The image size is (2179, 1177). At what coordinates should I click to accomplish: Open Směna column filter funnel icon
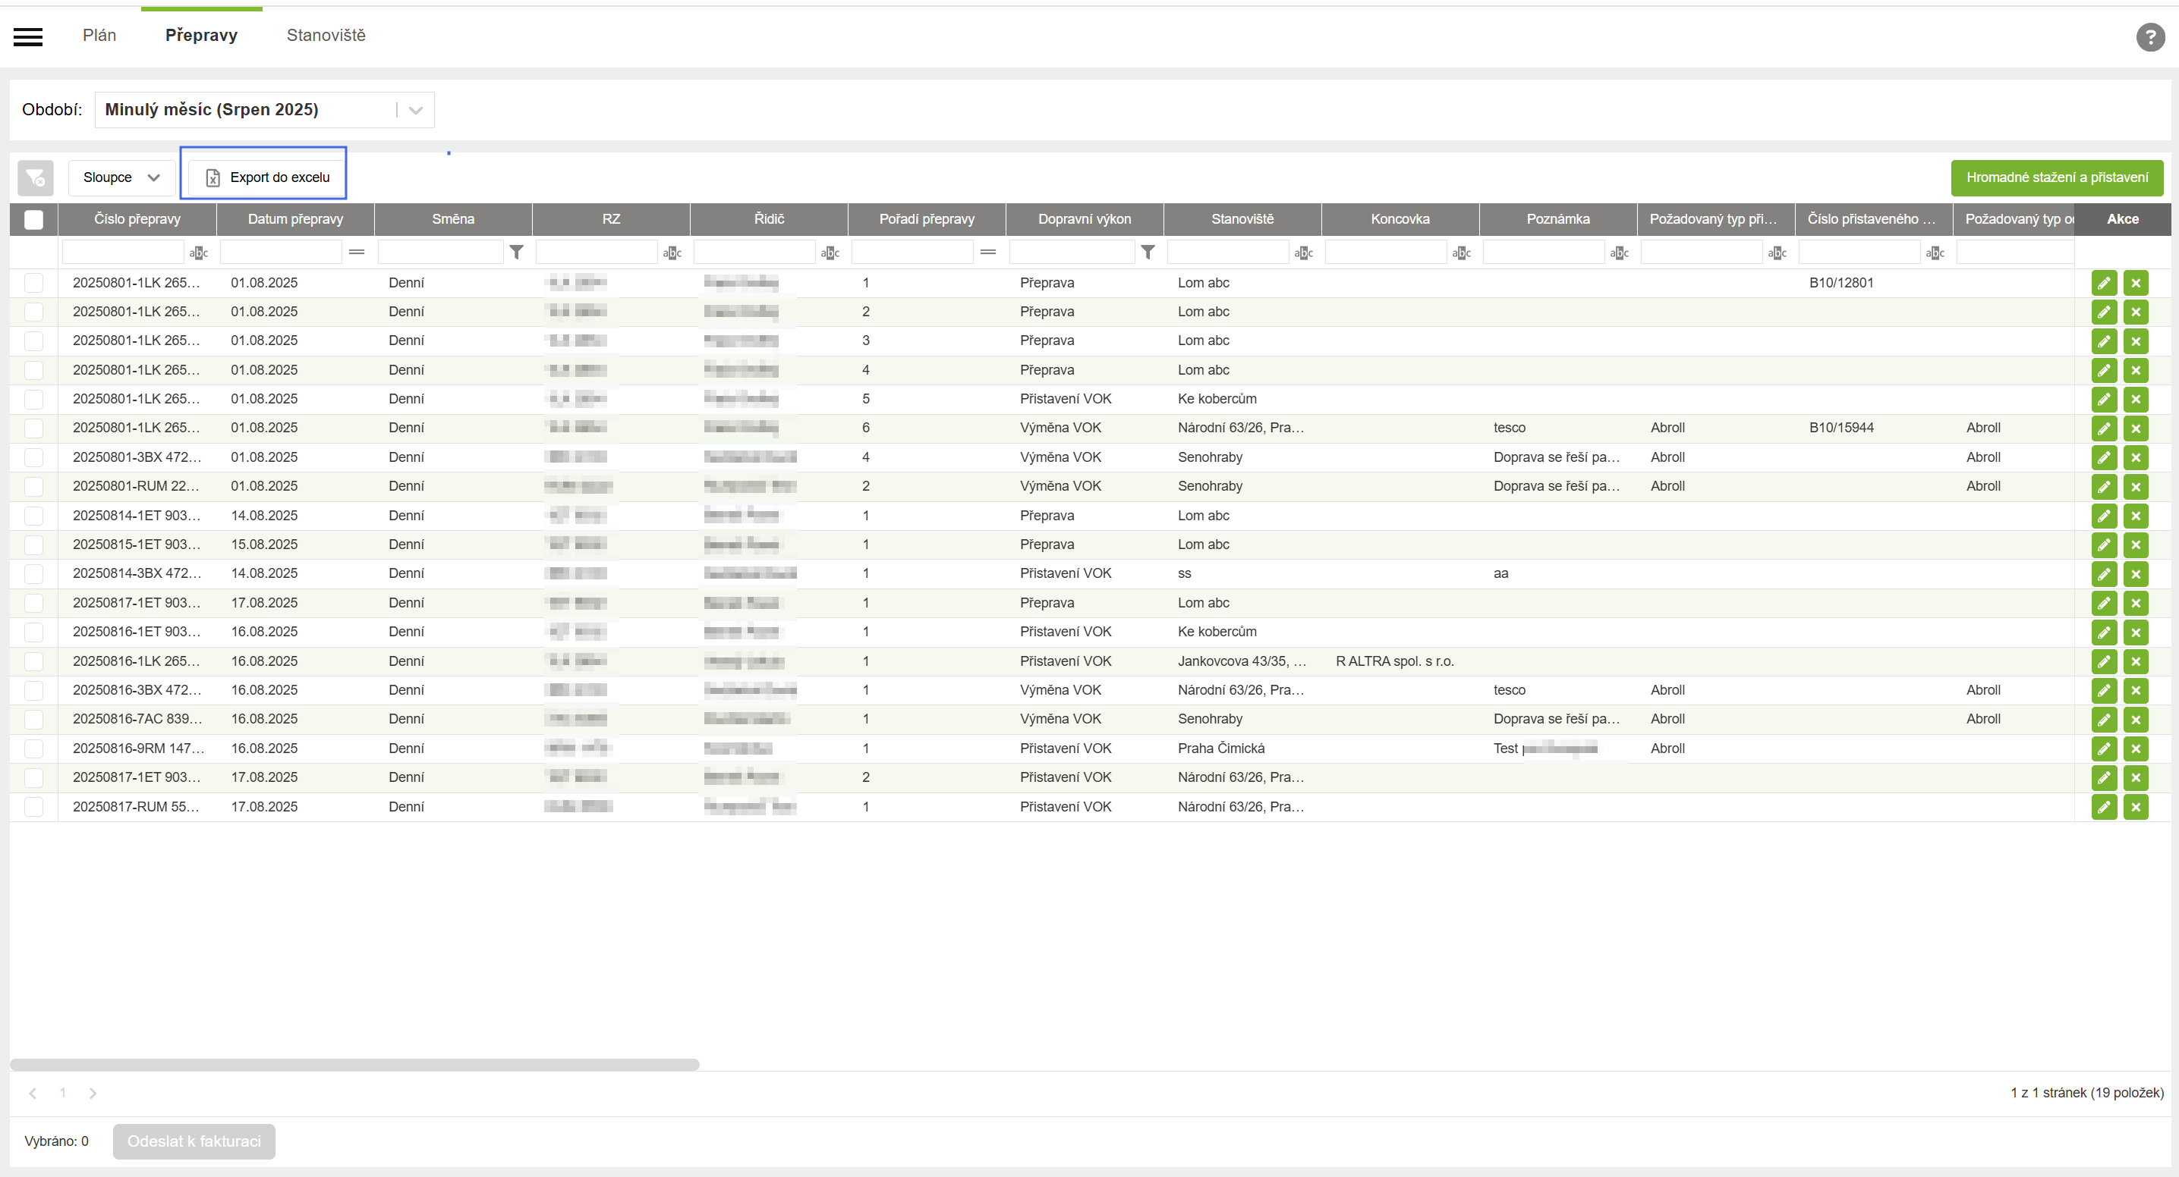(517, 252)
